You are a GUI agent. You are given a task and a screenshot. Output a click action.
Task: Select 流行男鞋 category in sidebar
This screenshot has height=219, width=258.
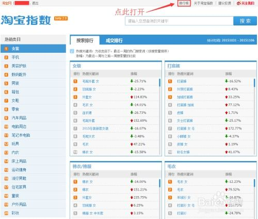pos(33,179)
